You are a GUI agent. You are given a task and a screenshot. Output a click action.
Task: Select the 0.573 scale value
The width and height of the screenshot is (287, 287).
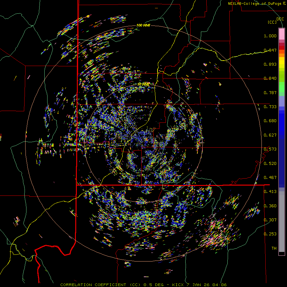click(270, 149)
